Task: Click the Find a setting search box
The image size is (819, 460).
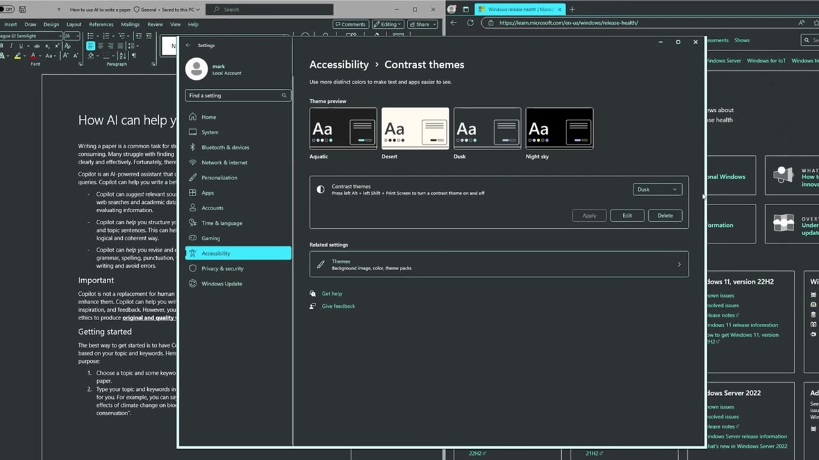Action: click(238, 95)
